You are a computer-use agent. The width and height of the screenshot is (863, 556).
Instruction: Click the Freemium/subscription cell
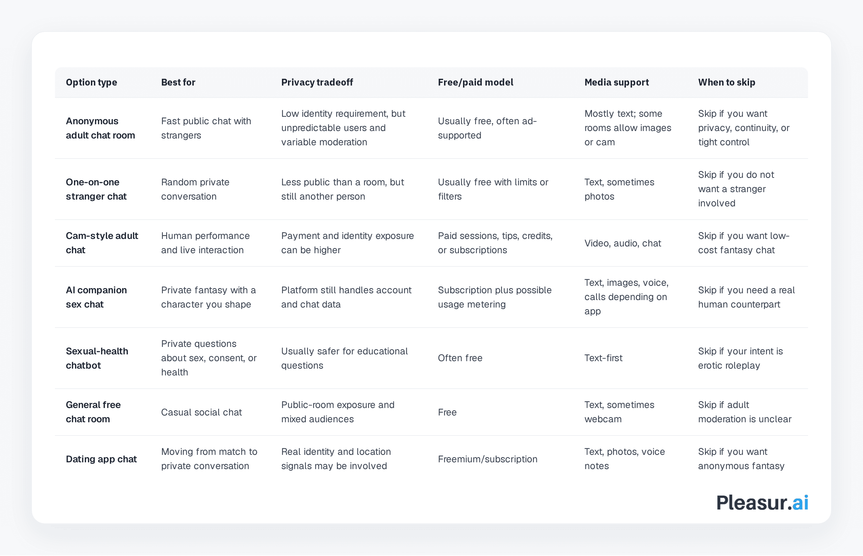pos(487,459)
